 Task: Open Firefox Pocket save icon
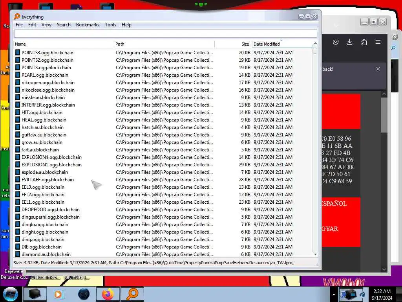coord(336,42)
